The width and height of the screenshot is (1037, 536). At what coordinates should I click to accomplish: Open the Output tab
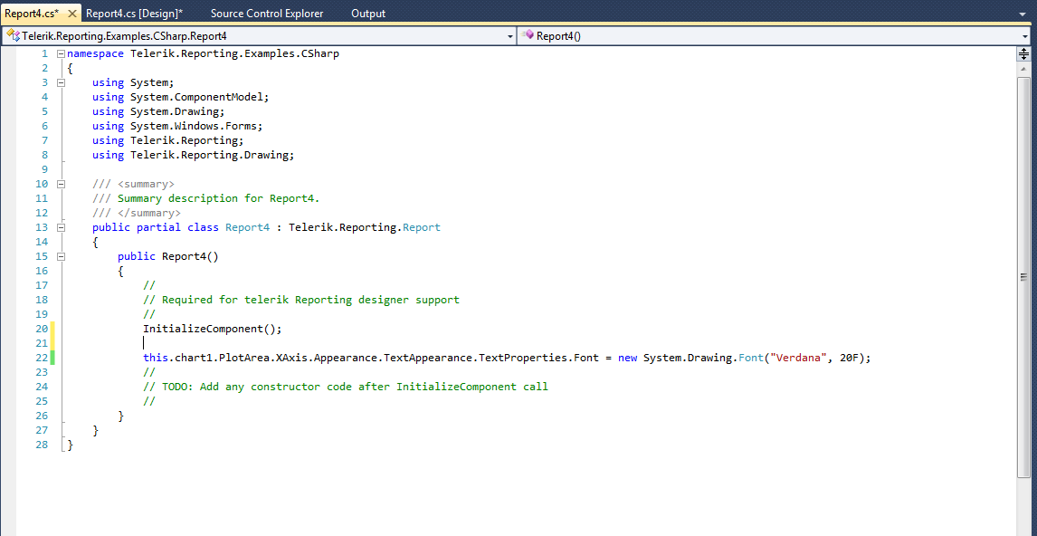coord(368,14)
